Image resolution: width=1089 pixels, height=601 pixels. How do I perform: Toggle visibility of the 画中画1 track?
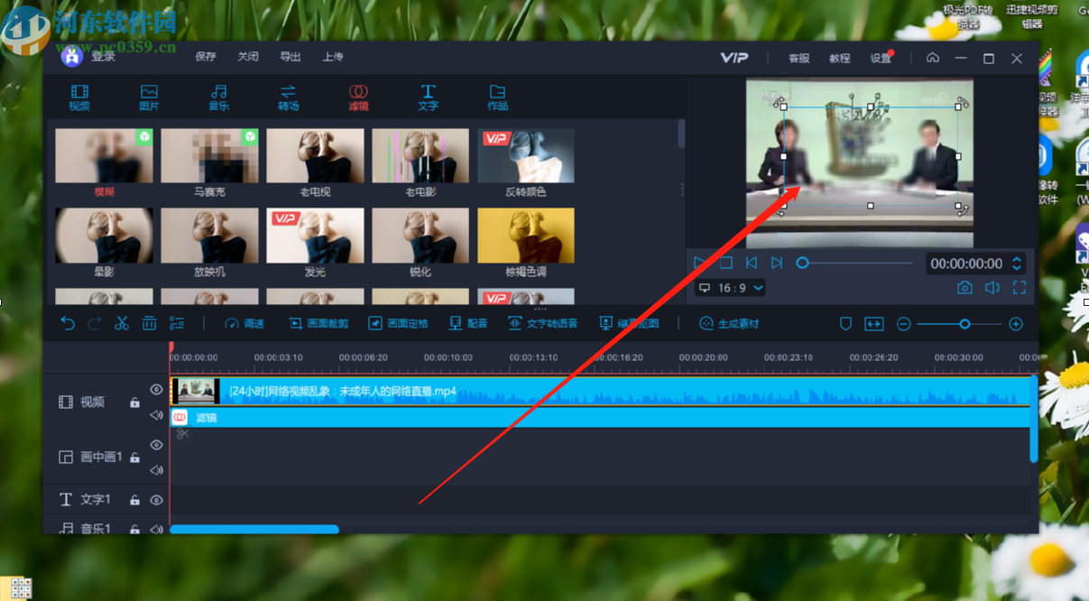tap(156, 445)
